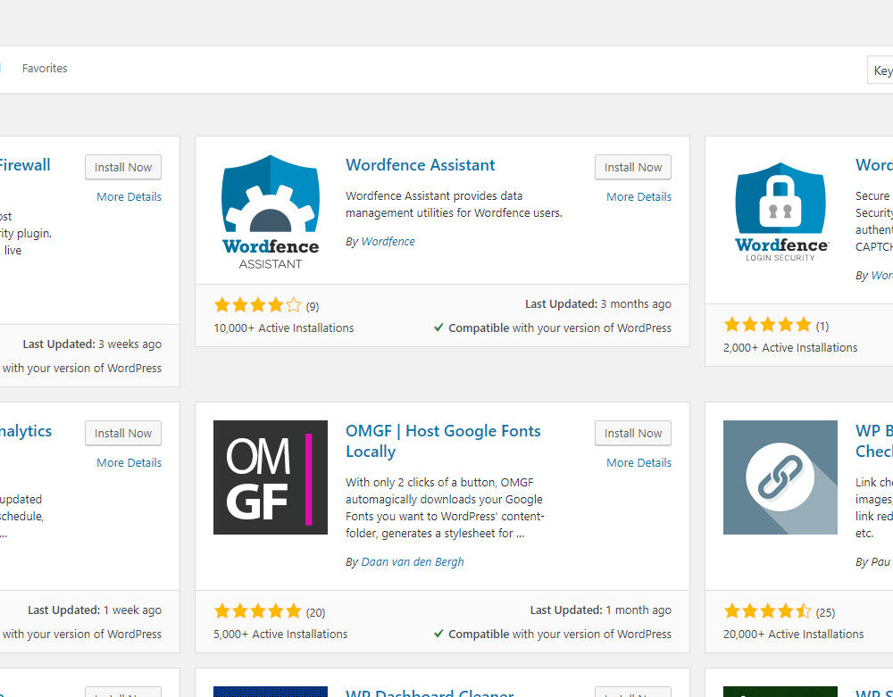Click the star rating with 25 reviews
Screen dimensions: 893x697
(x=767, y=611)
